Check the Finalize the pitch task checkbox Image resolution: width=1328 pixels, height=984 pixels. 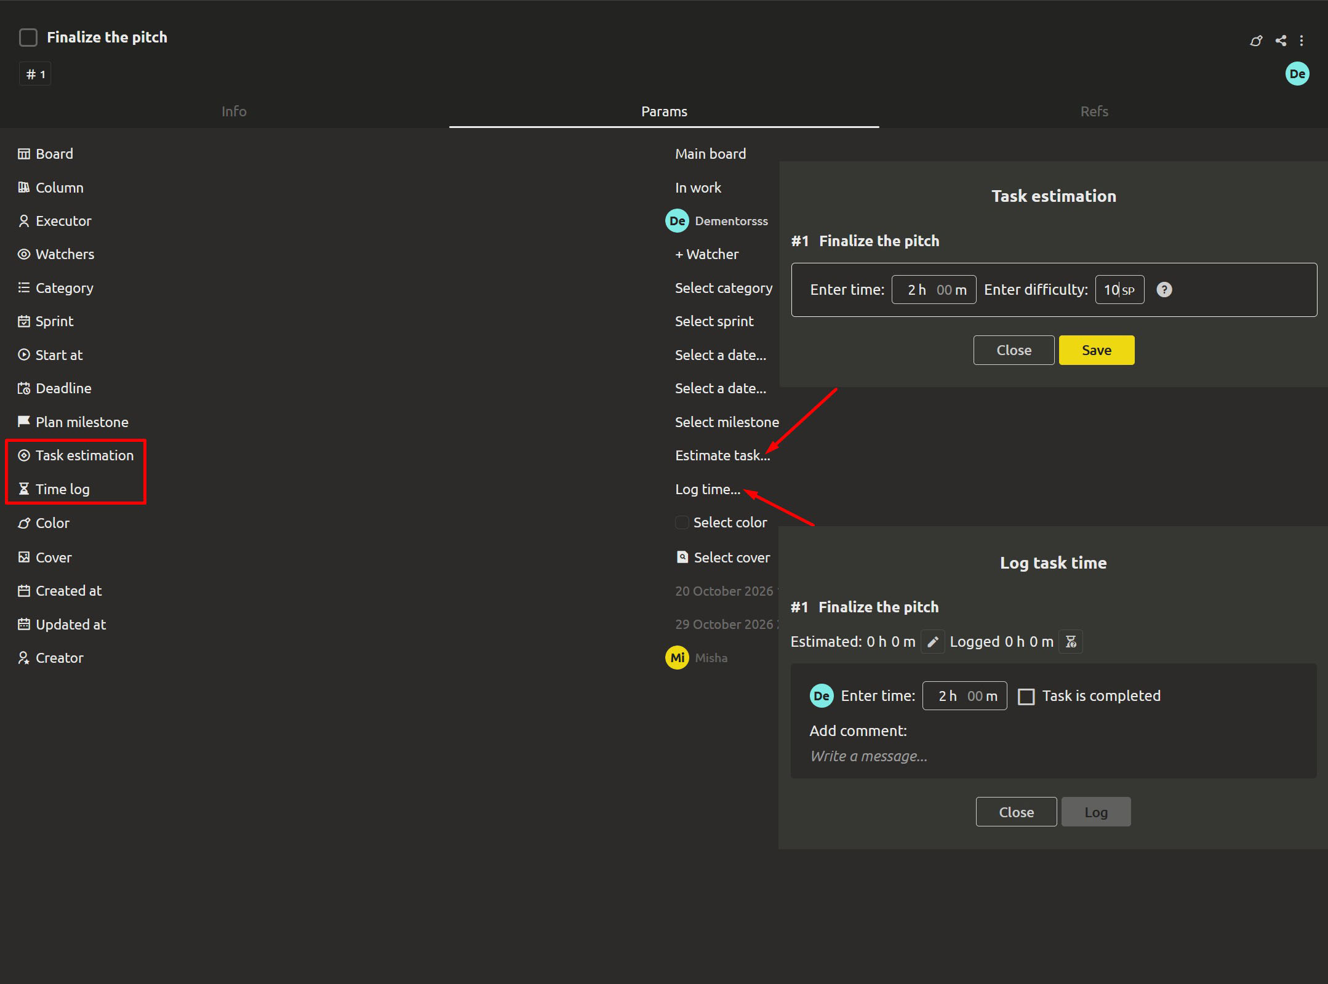click(x=28, y=38)
